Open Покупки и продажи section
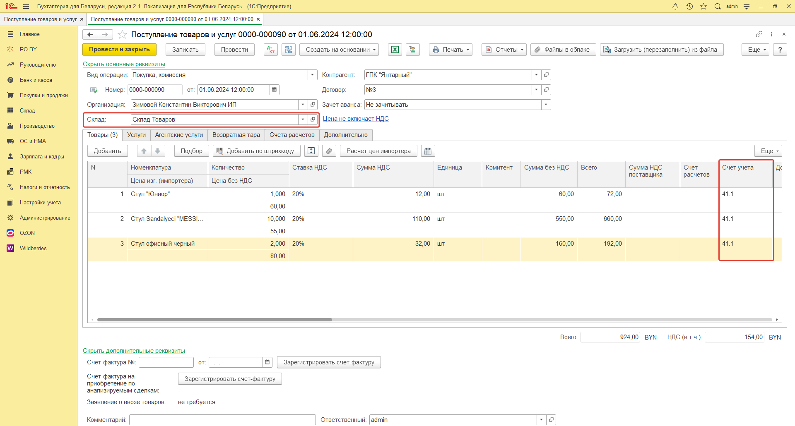Viewport: 795px width, 426px height. [39, 95]
